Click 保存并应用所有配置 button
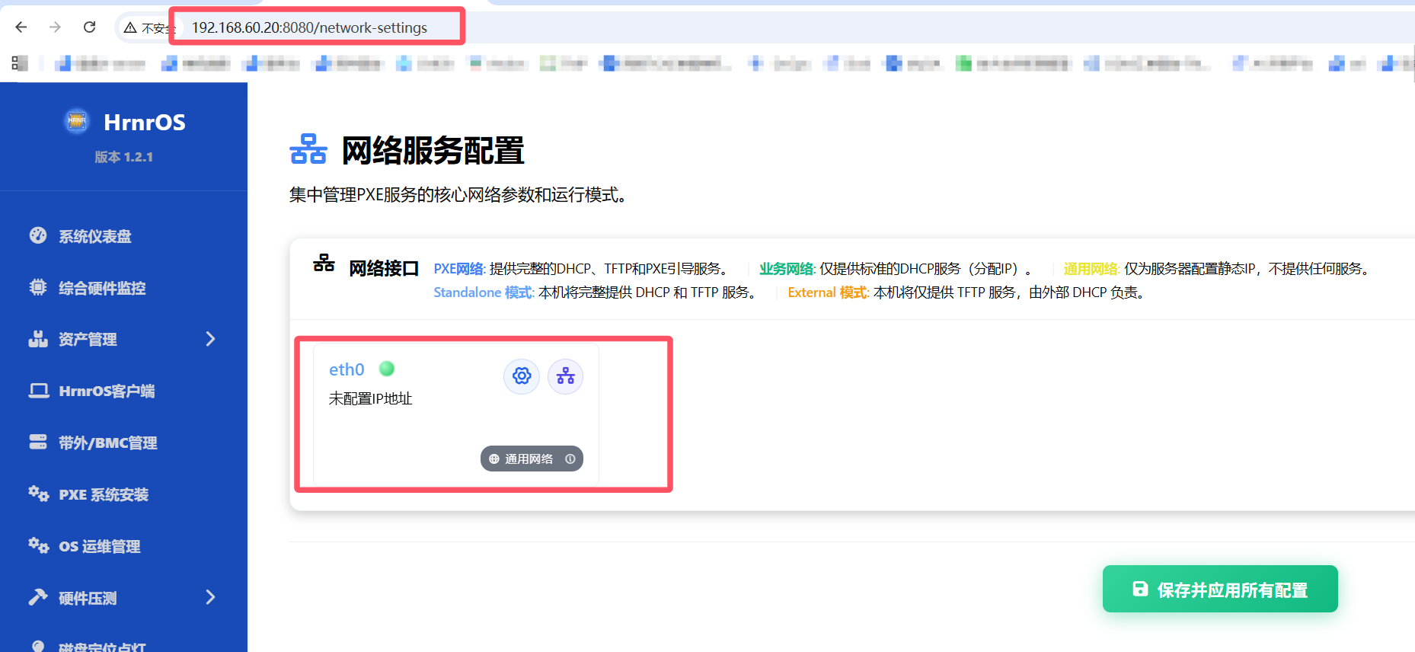The width and height of the screenshot is (1415, 652). [1220, 589]
